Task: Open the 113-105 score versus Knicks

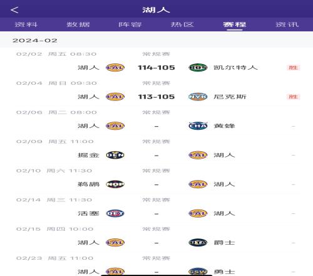Action: pos(156,97)
